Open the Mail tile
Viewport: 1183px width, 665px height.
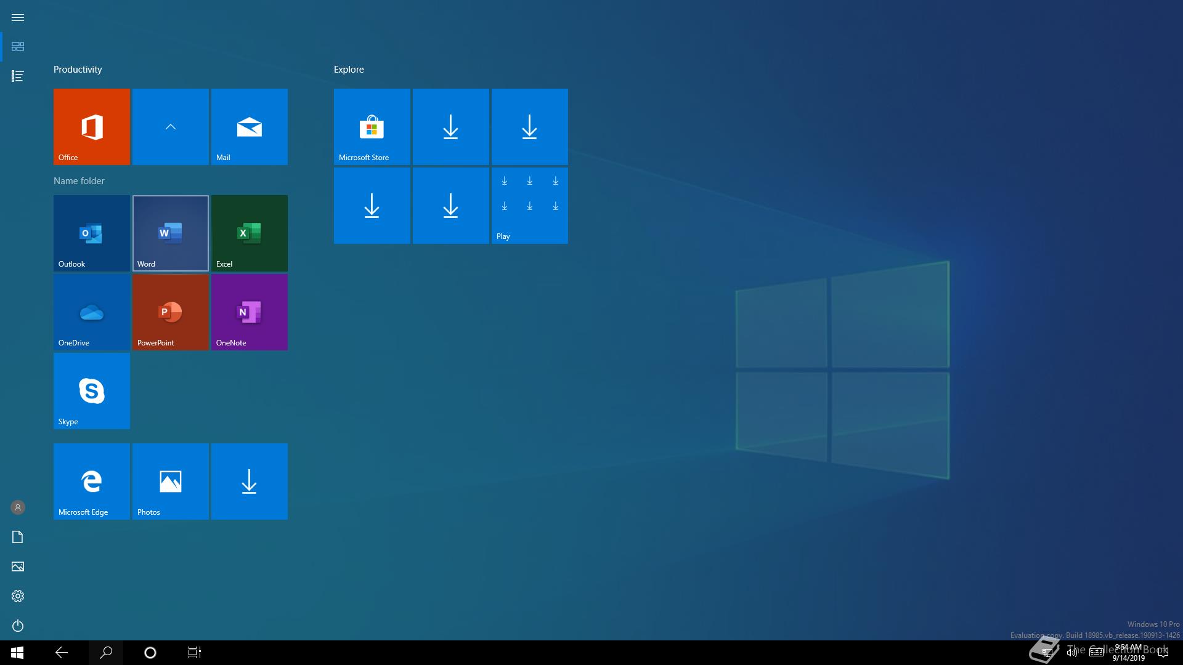pos(250,127)
